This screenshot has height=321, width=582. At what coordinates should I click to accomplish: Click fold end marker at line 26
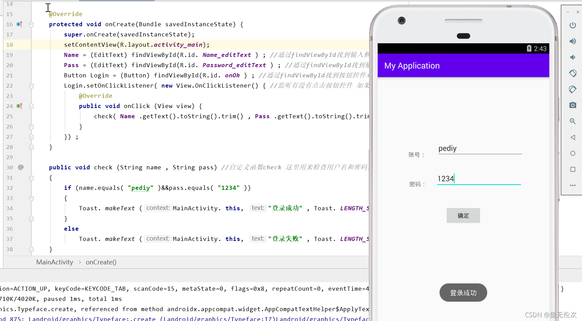31,127
